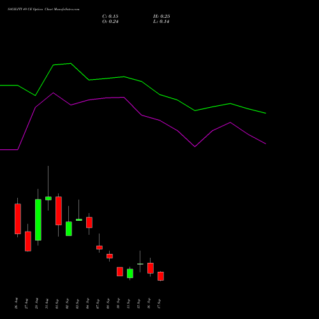Viewport: 319px width, 319px height.
Task: Select the small red candle above 08 Sep
Action: click(110, 256)
